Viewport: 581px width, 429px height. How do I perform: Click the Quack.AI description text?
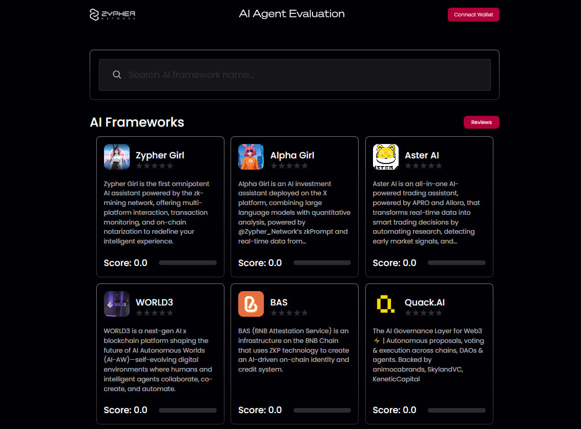[428, 355]
